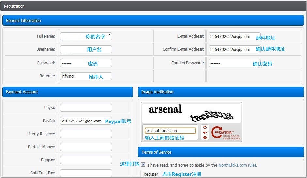Select the Confirm Password field
Image resolution: width=307 pixels, height=178 pixels.
pyautogui.click(x=234, y=63)
